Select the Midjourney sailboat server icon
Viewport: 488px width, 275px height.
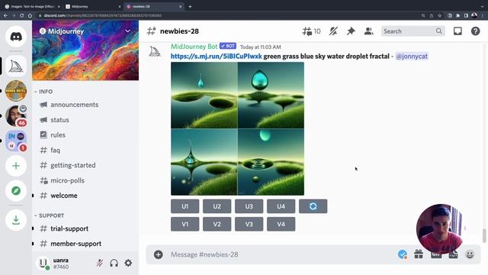16,66
